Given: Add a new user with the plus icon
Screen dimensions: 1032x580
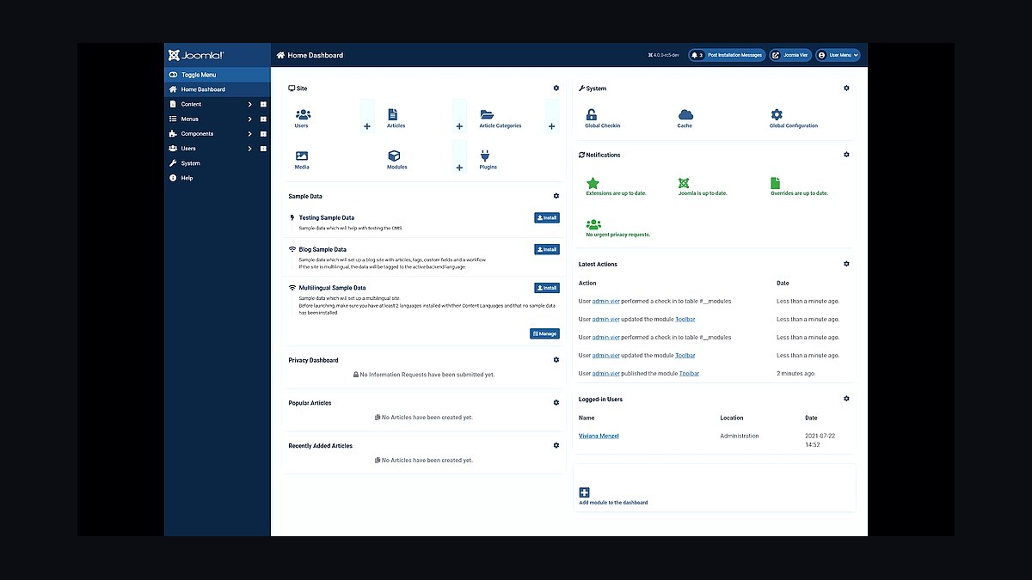Looking at the screenshot, I should (x=367, y=126).
